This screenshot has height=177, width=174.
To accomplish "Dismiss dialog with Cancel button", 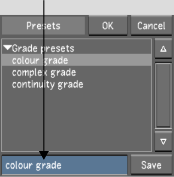I will (x=151, y=25).
